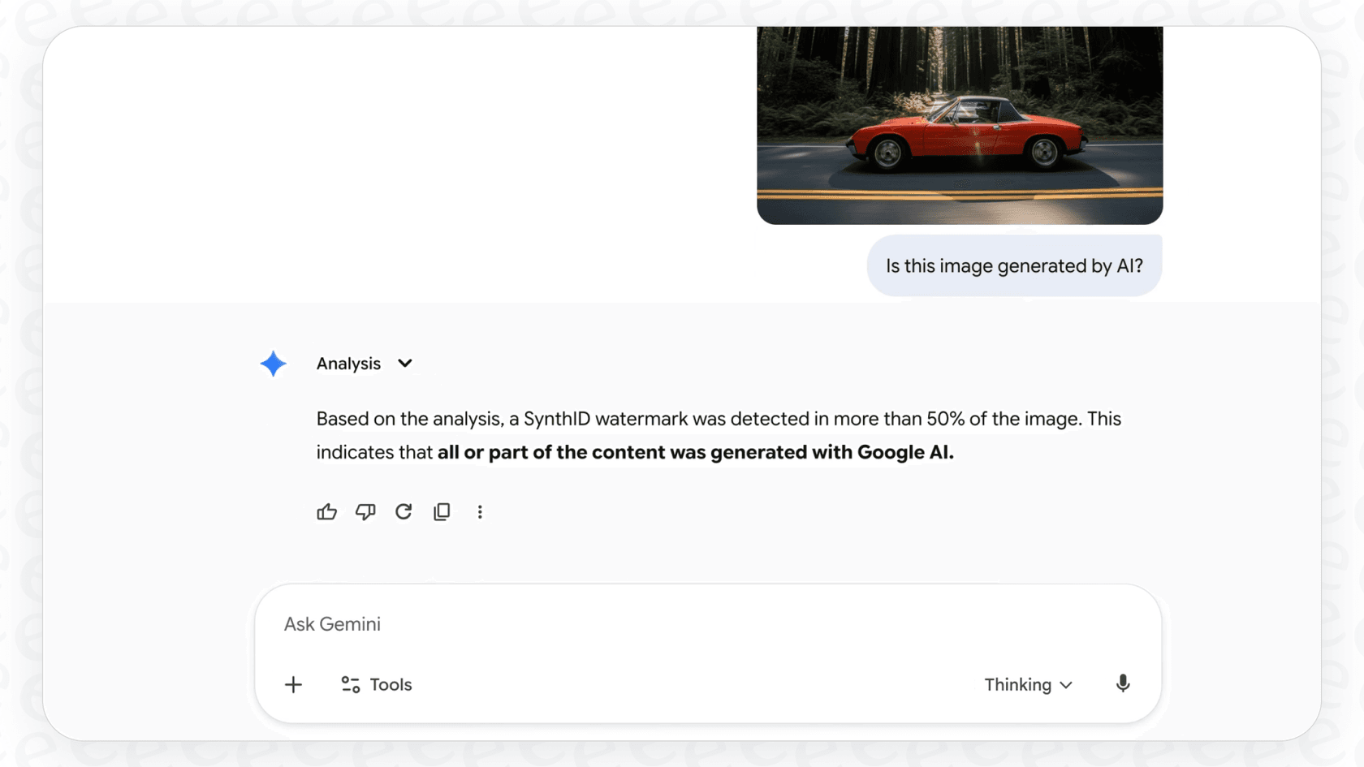The width and height of the screenshot is (1364, 767).
Task: Click the plus icon to add files
Action: [293, 684]
